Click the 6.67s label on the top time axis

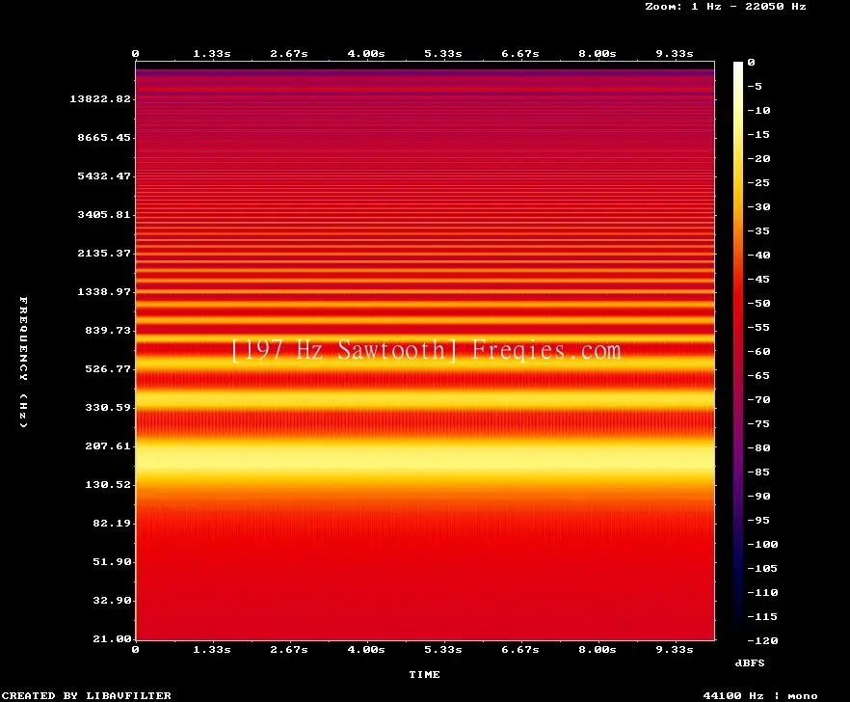point(519,54)
